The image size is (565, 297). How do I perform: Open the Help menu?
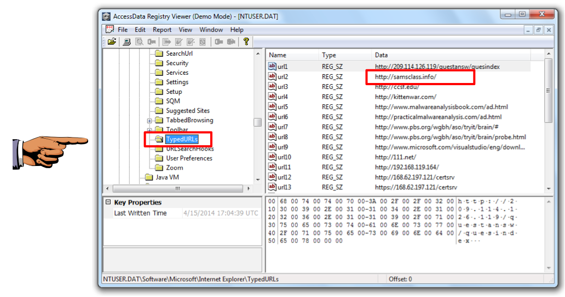[x=237, y=30]
